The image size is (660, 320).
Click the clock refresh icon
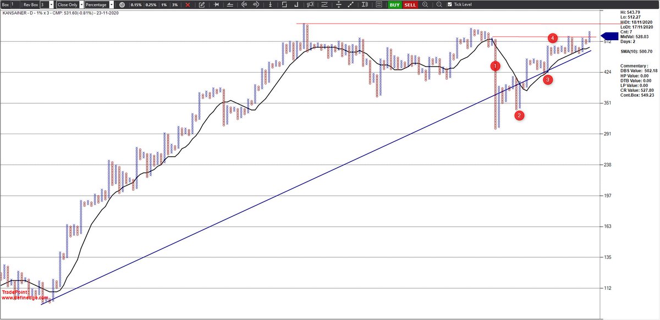(122, 4)
